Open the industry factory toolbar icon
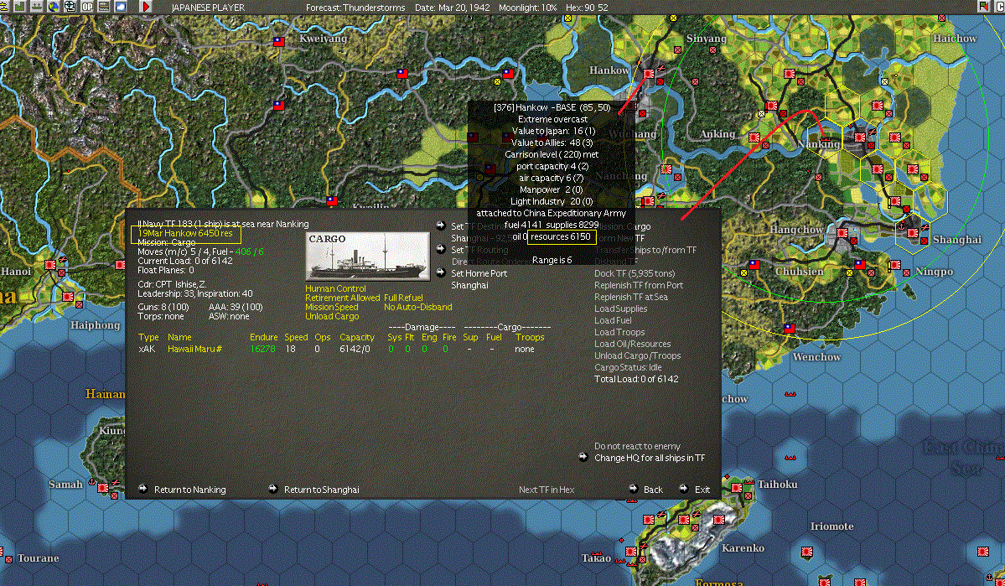 tap(20, 7)
